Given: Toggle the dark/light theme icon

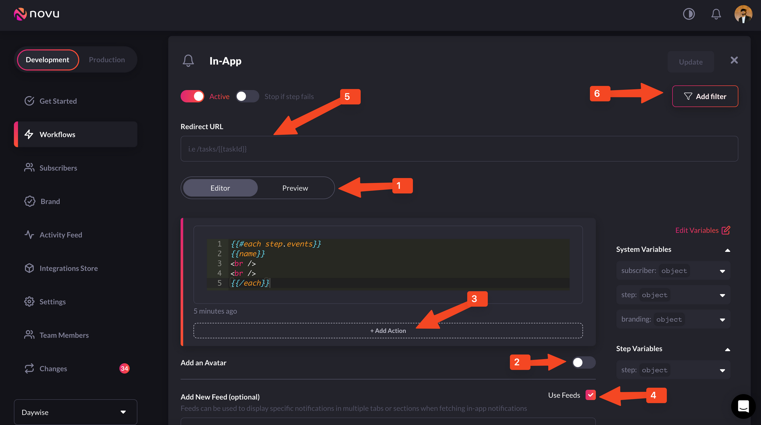Looking at the screenshot, I should coord(689,14).
